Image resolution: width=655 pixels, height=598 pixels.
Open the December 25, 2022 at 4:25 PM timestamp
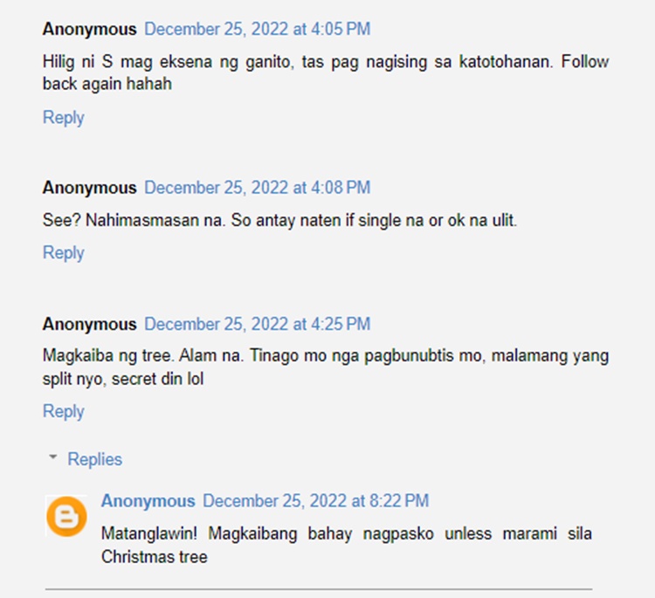coord(258,324)
